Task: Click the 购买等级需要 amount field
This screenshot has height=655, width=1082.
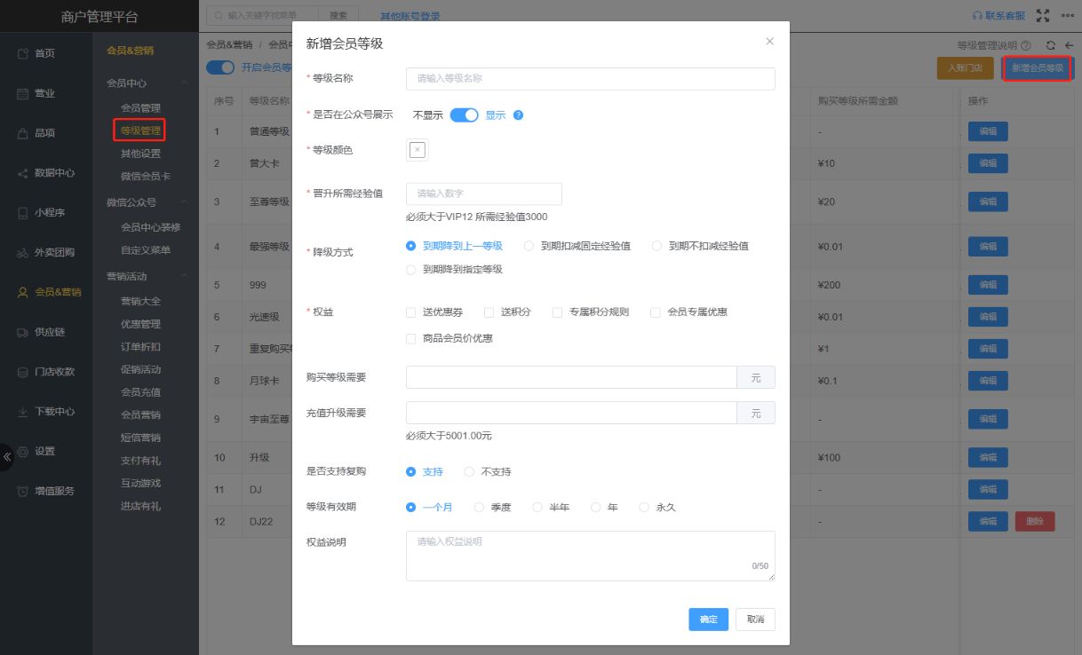Action: [571, 377]
